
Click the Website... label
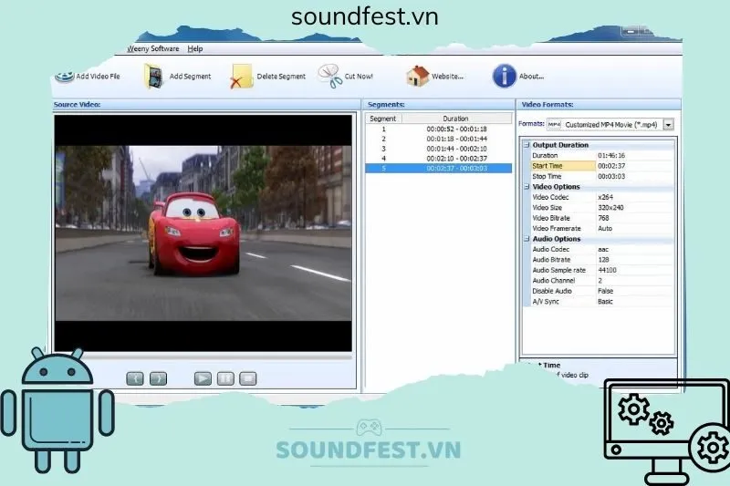(x=447, y=77)
